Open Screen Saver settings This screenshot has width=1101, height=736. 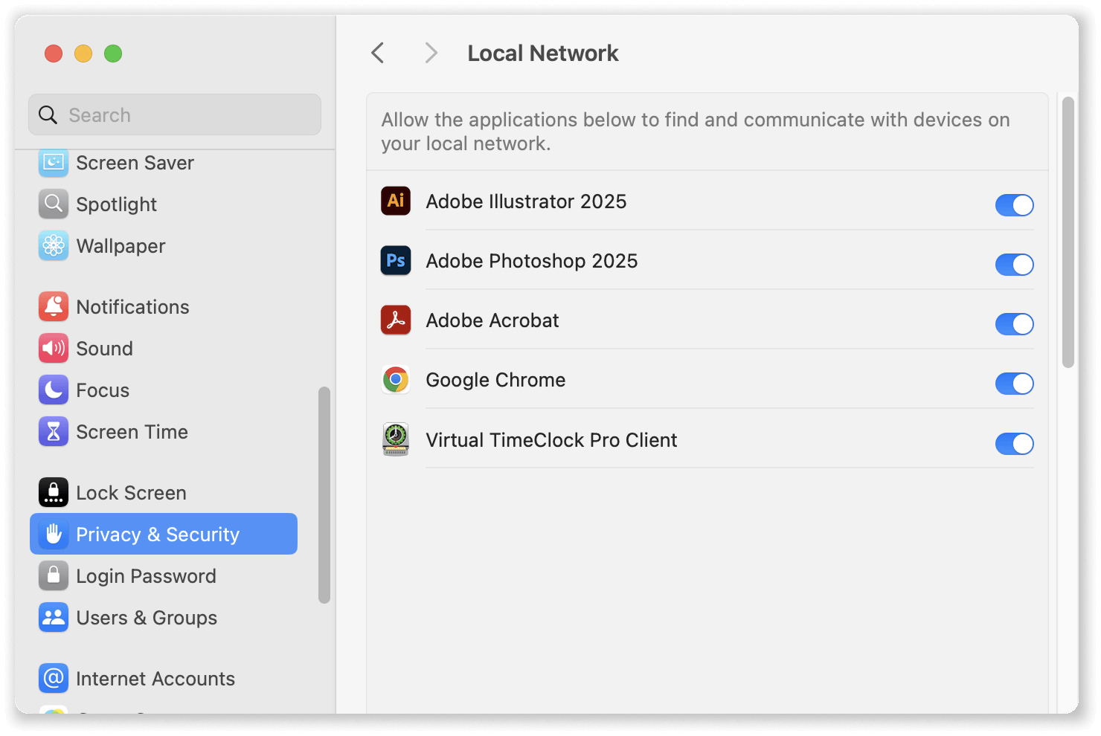click(135, 162)
